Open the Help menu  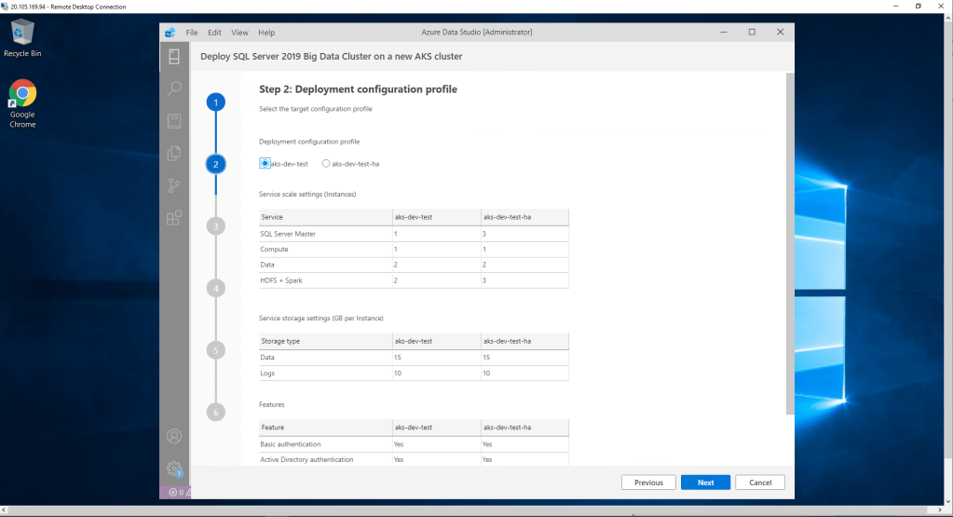(x=266, y=32)
